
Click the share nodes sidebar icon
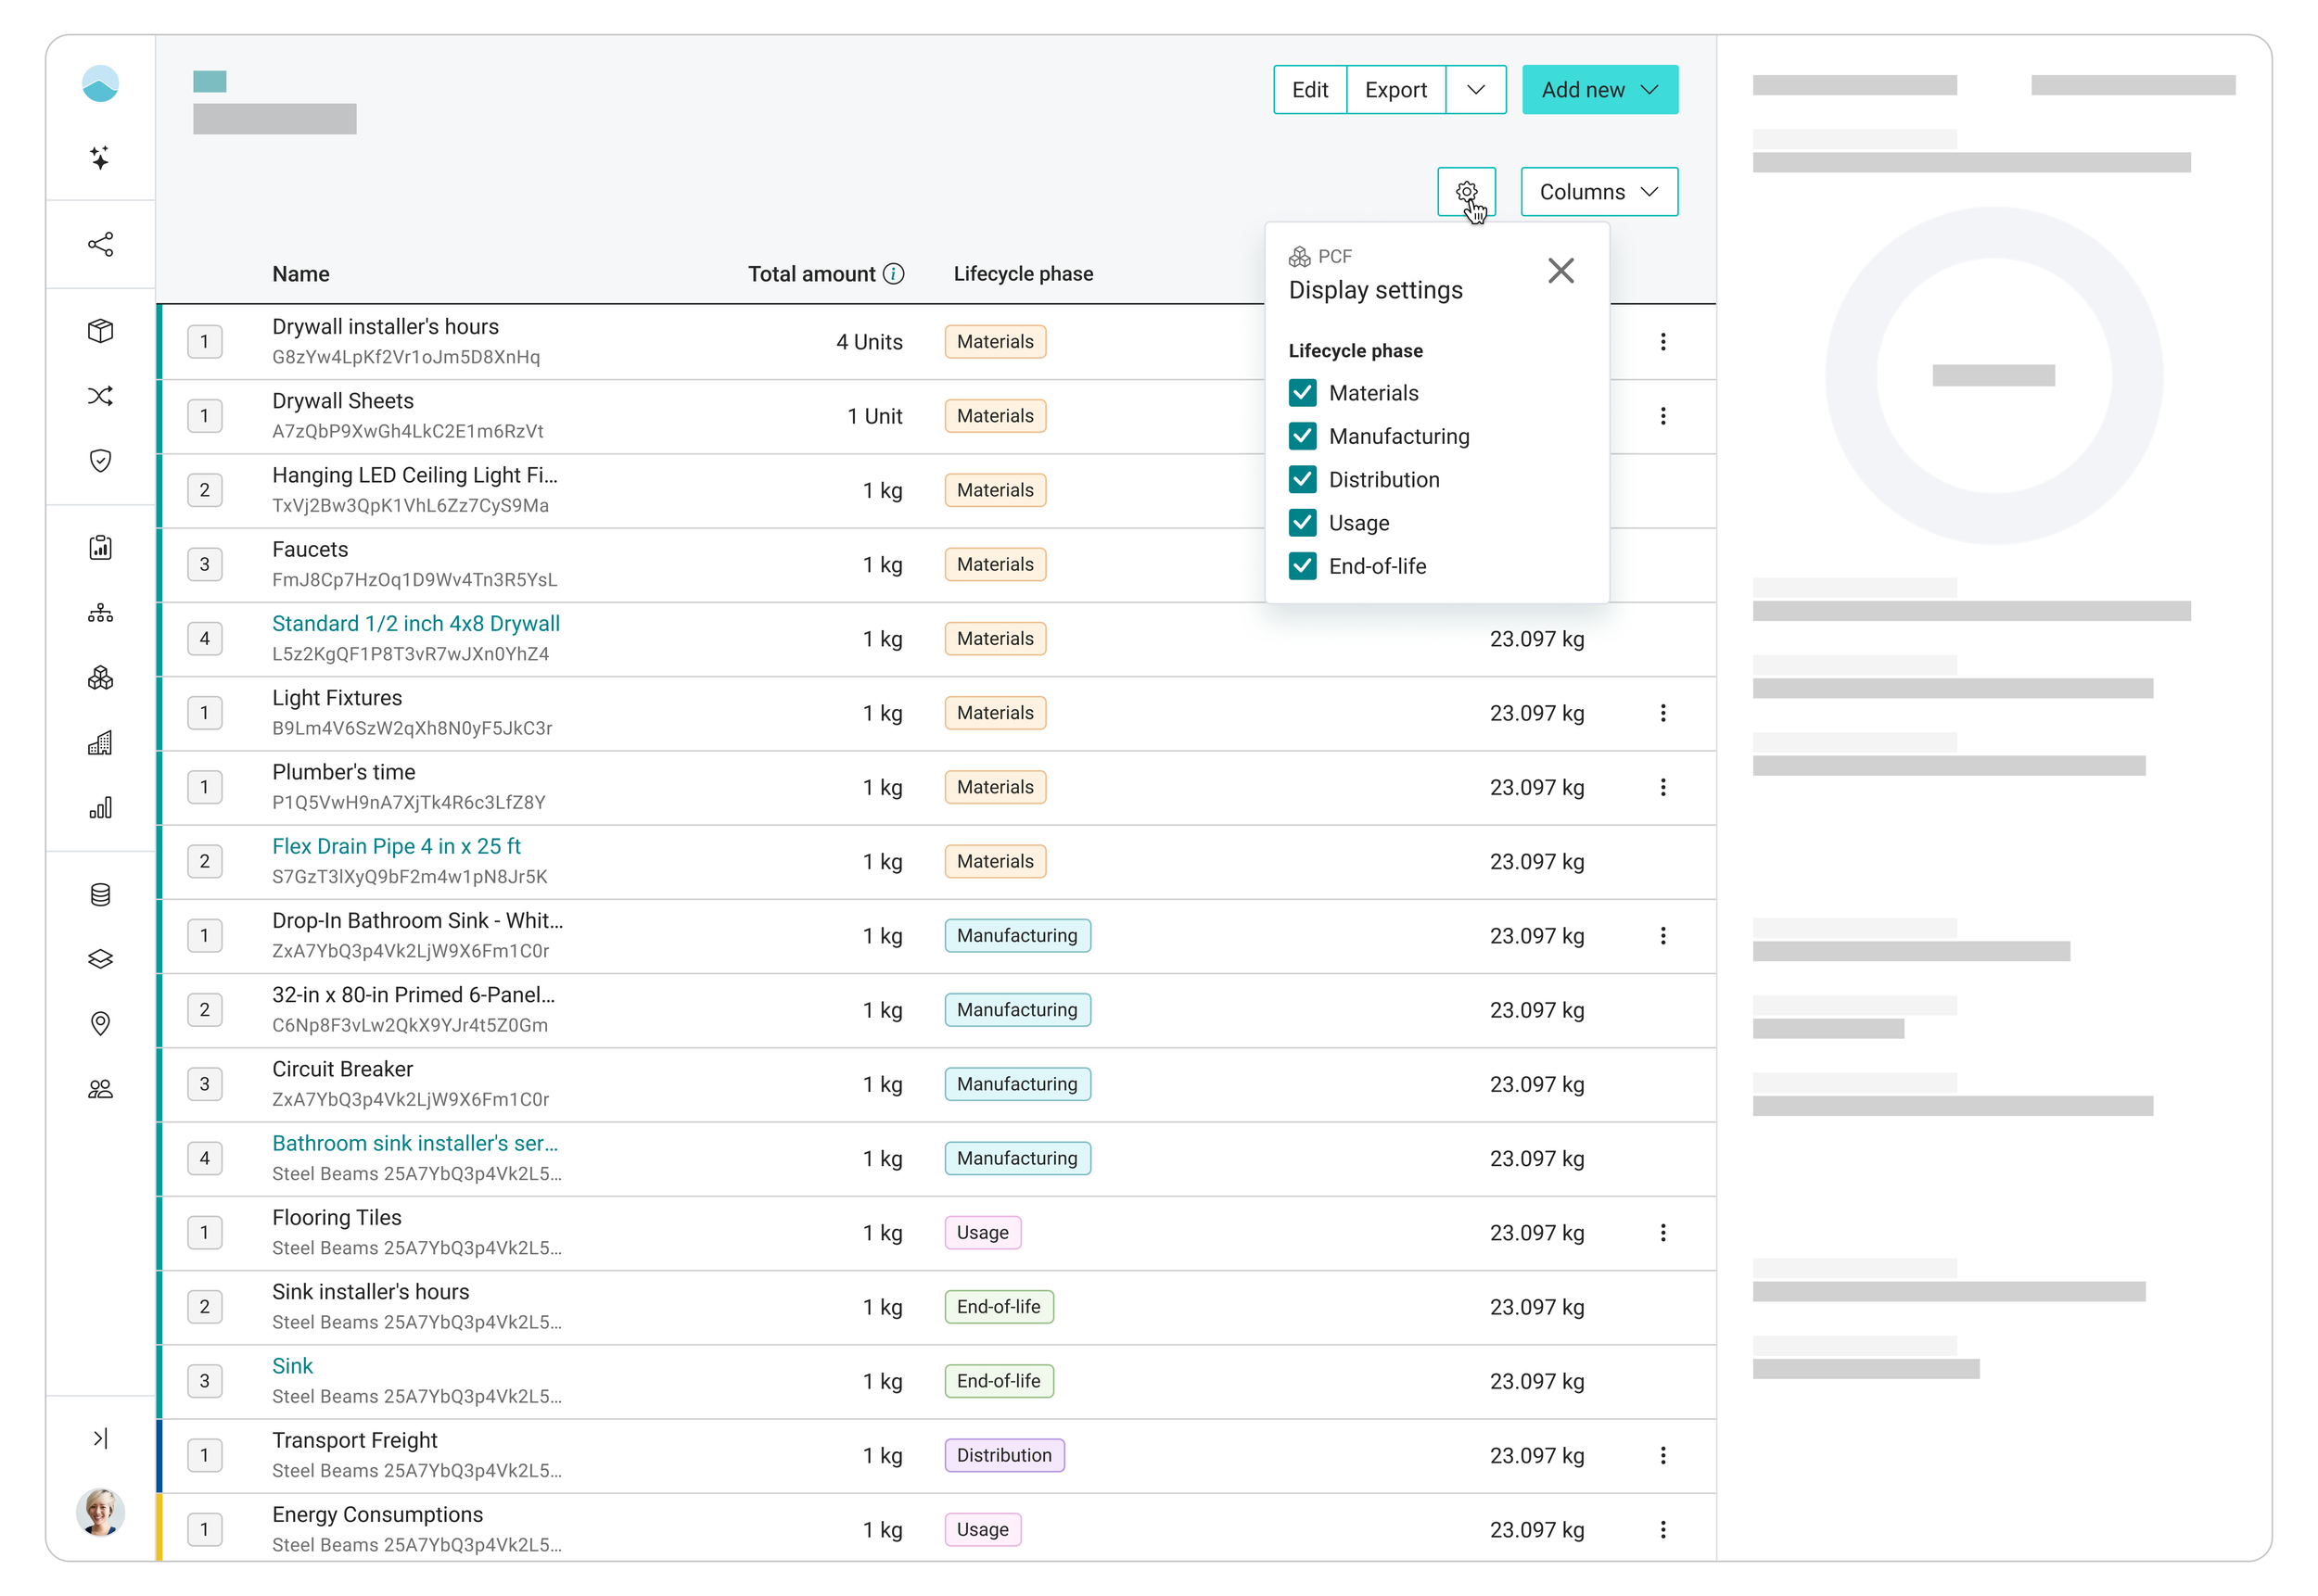pos(100,244)
